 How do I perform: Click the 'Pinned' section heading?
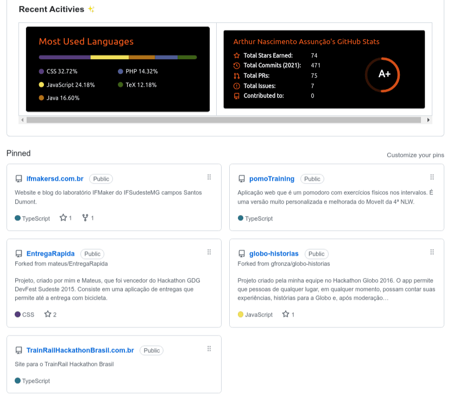[18, 153]
